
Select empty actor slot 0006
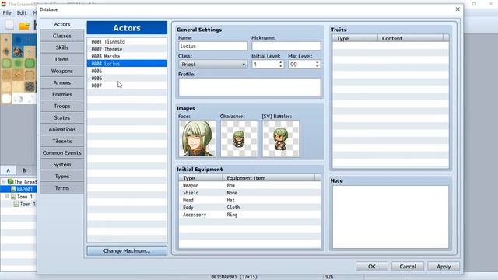(x=127, y=79)
